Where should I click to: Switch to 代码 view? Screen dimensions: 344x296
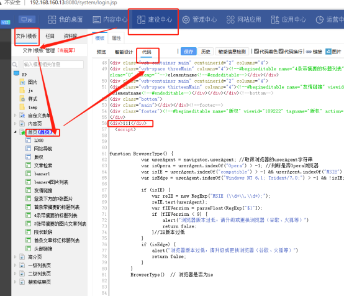147,52
